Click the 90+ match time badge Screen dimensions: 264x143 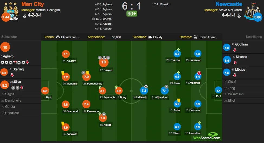click(x=132, y=14)
